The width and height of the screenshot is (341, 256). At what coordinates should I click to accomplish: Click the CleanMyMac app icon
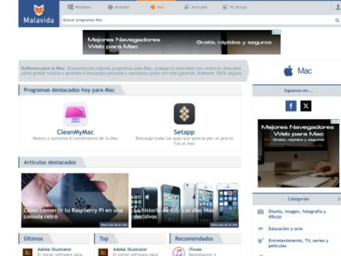76,114
